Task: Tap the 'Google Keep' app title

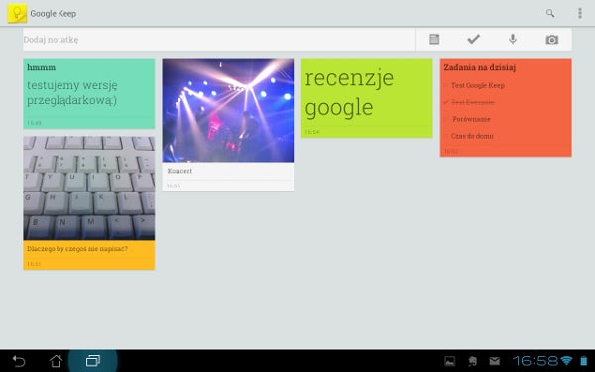Action: click(54, 13)
